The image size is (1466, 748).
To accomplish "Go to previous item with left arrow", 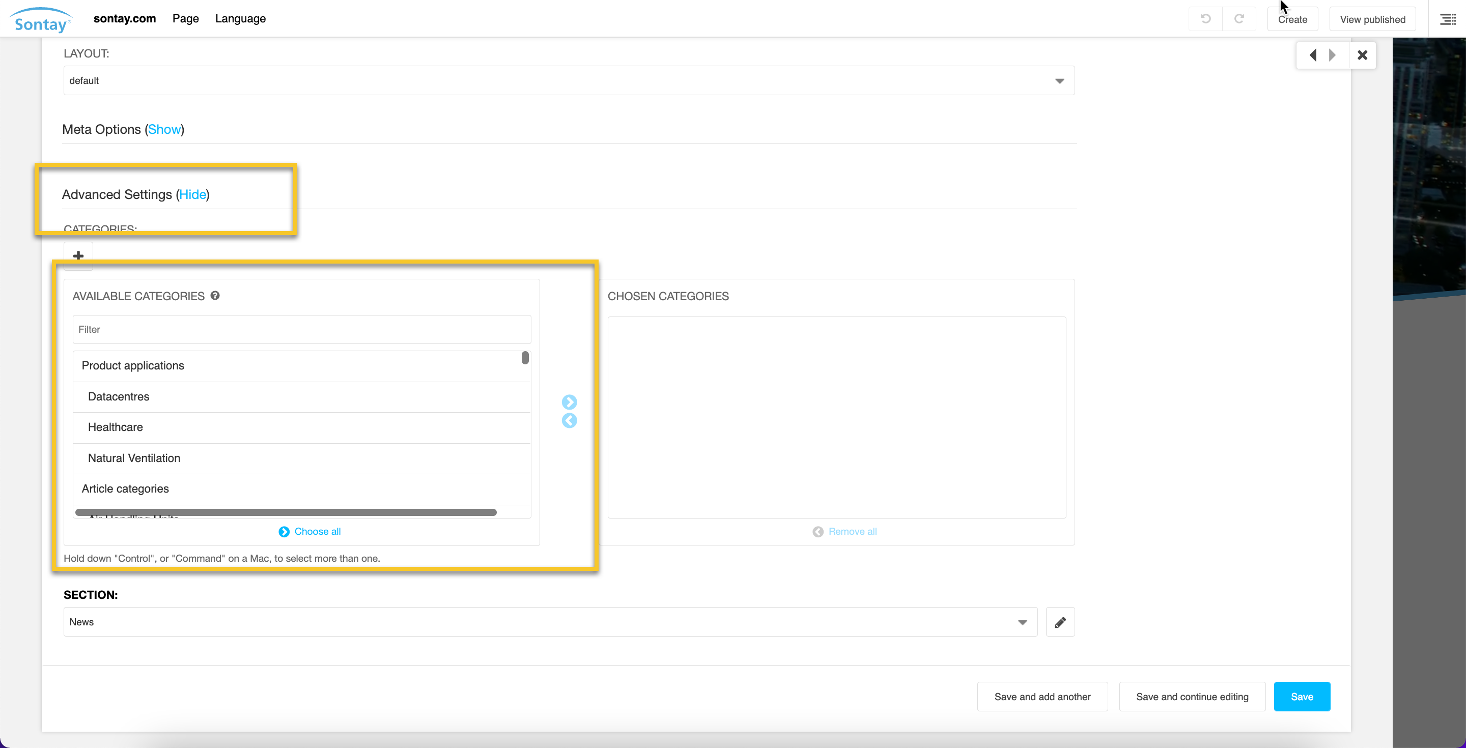I will [x=1313, y=55].
